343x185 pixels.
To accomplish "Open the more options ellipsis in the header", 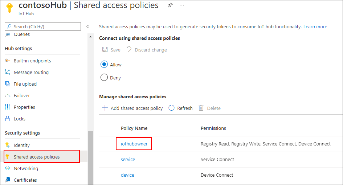I will pyautogui.click(x=181, y=5).
